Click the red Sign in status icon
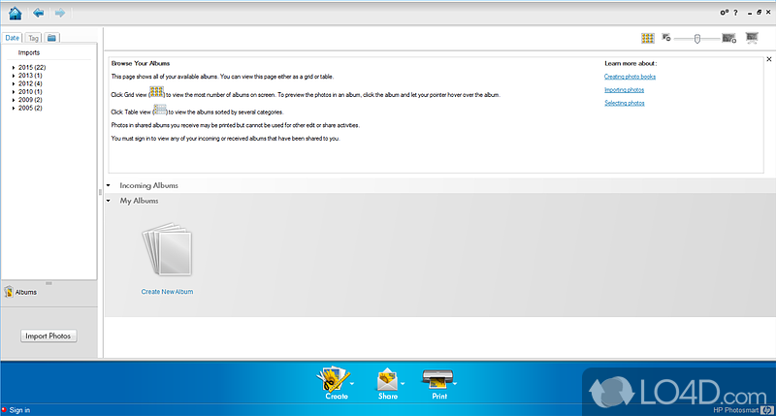Image resolution: width=776 pixels, height=416 pixels. 4,409
